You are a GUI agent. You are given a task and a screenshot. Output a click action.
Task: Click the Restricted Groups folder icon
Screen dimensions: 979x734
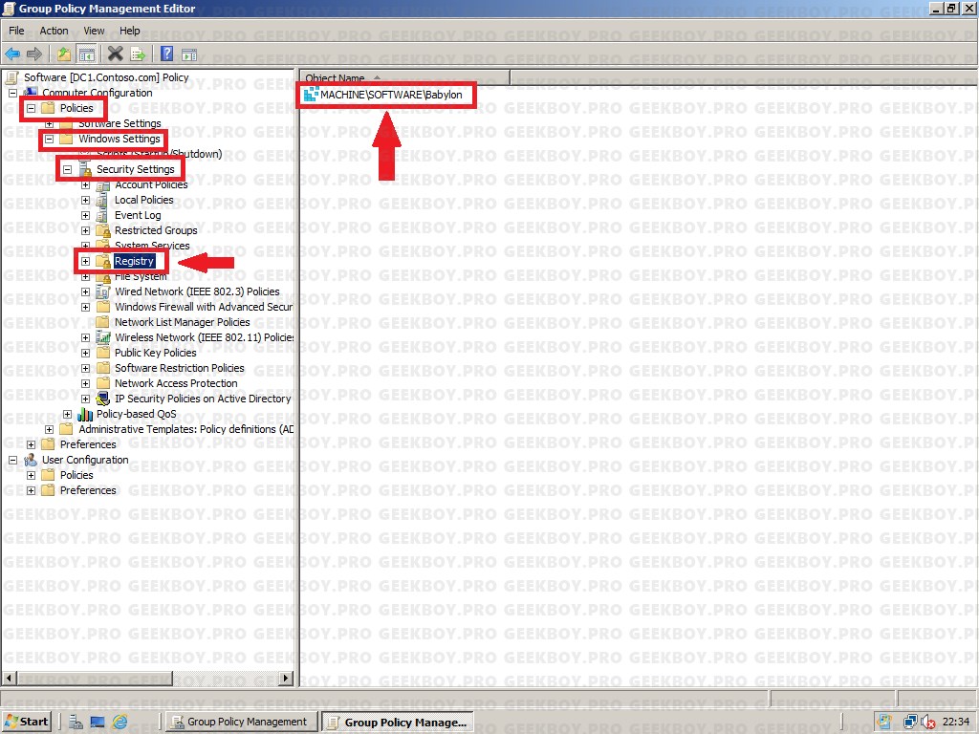tap(103, 230)
